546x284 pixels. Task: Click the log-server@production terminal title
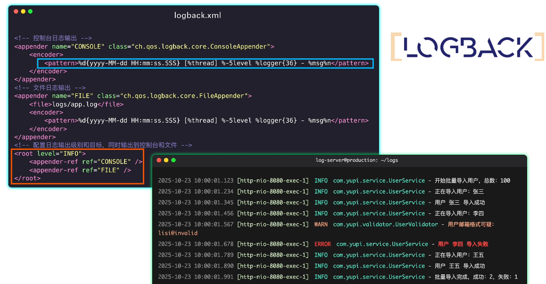pos(357,160)
